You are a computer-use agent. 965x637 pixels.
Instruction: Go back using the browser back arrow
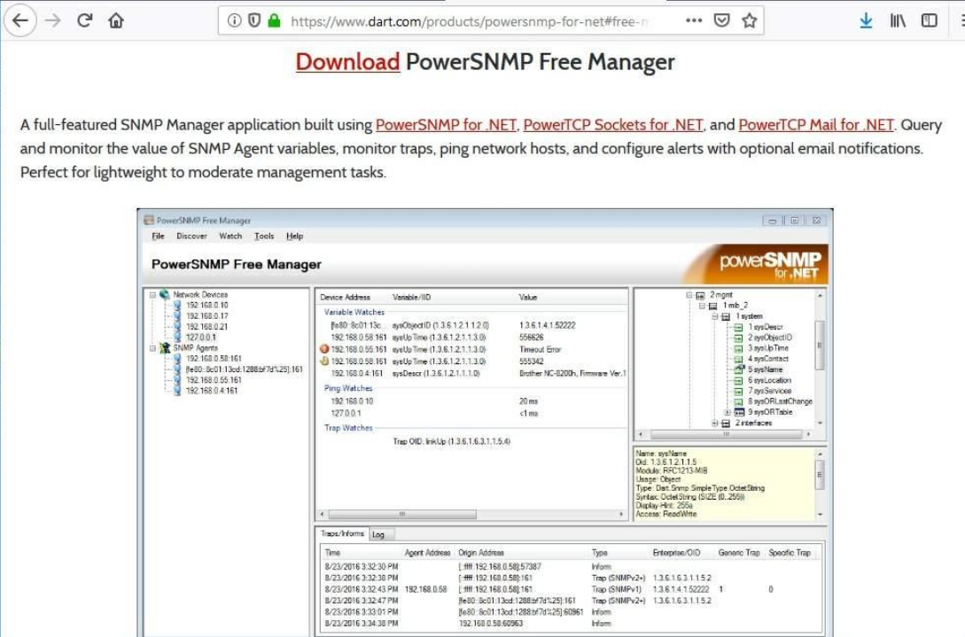(x=20, y=20)
